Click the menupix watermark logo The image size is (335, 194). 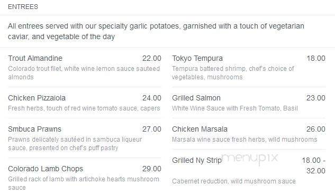coord(250,159)
